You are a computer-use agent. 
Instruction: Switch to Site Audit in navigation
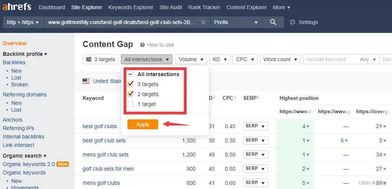point(170,7)
